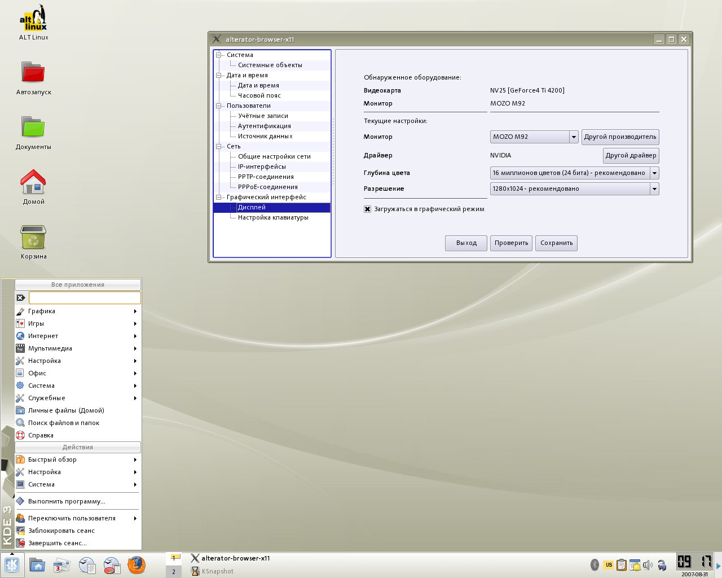Open the Интернет menu category
The height and width of the screenshot is (578, 722).
tap(77, 336)
